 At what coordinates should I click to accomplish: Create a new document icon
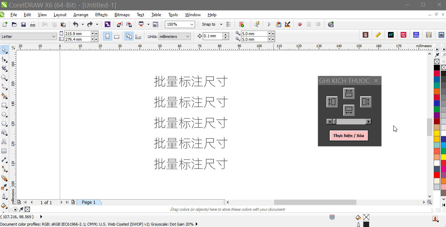click(x=5, y=24)
